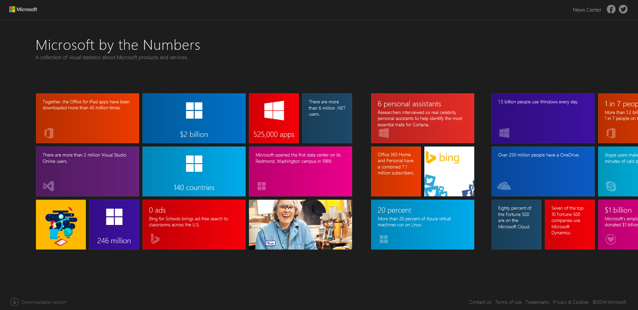638x310 pixels.
Task: Open the Twitter share icon
Action: point(623,9)
